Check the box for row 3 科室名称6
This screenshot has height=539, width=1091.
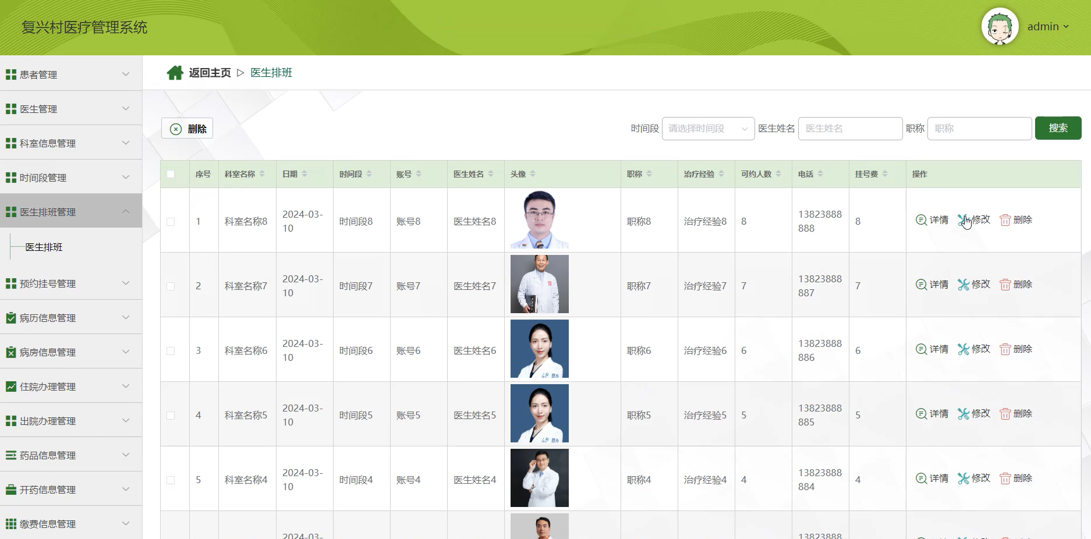tap(171, 351)
